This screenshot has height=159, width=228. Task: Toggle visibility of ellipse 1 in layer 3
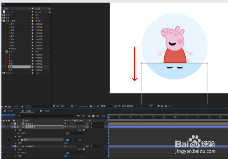[x=2, y=152]
